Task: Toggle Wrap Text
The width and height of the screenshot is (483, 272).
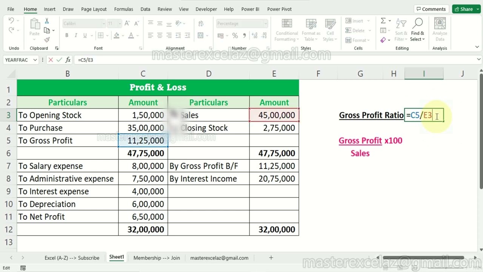Action: click(x=200, y=23)
